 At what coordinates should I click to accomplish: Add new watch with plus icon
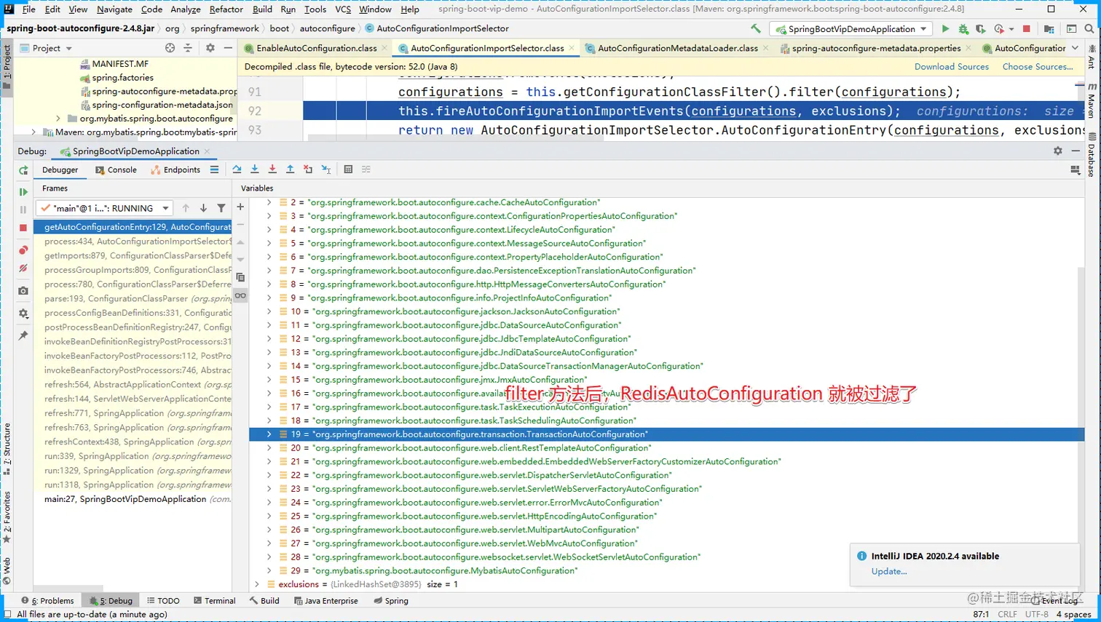tap(240, 207)
